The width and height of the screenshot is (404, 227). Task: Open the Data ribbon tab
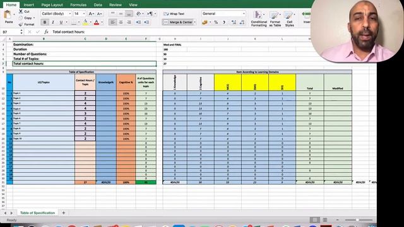(x=98, y=5)
